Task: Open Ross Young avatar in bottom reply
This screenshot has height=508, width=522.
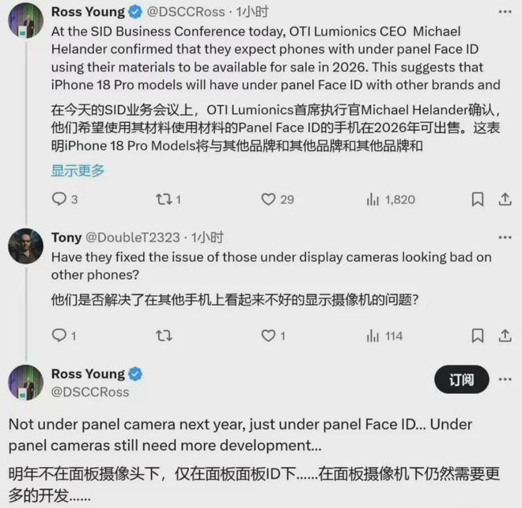Action: [25, 382]
